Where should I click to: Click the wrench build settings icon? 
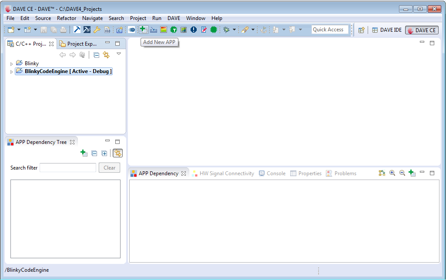click(97, 30)
